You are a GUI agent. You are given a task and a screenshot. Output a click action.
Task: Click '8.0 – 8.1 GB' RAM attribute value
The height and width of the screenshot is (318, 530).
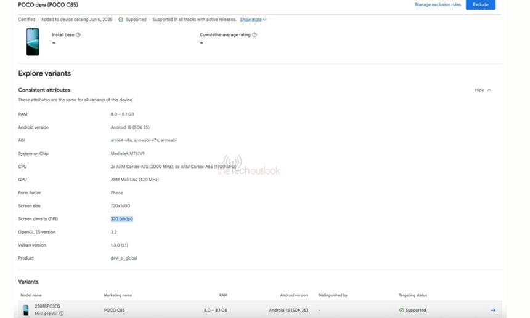click(x=123, y=114)
